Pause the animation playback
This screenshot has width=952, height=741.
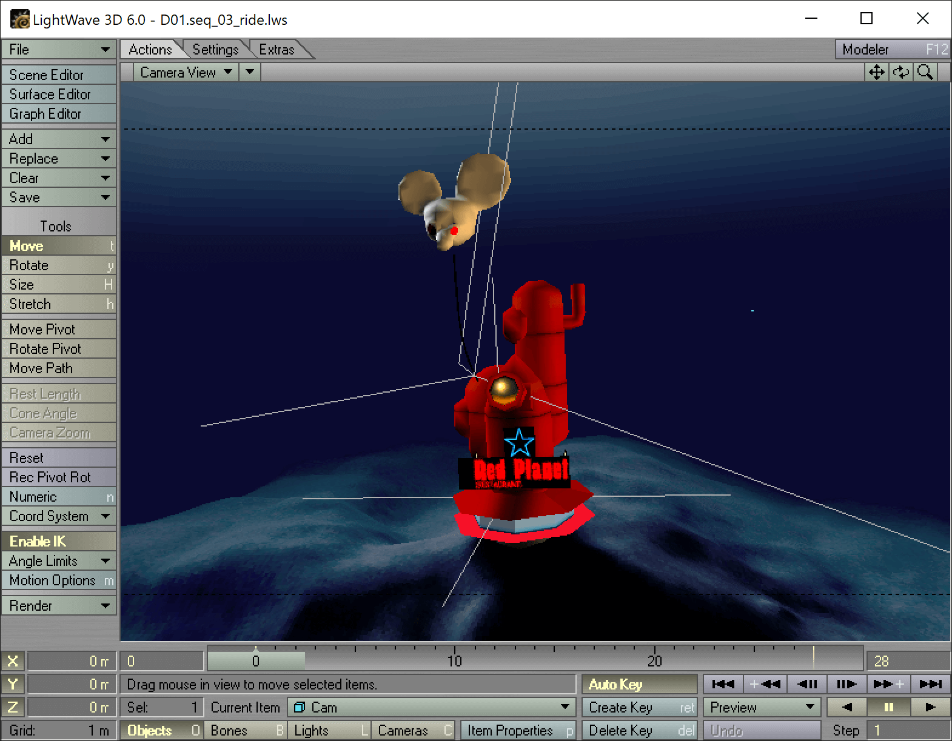[889, 707]
